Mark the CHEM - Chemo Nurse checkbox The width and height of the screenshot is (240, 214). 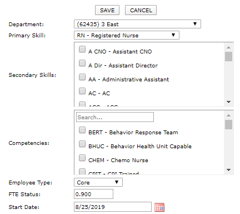[x=82, y=158]
